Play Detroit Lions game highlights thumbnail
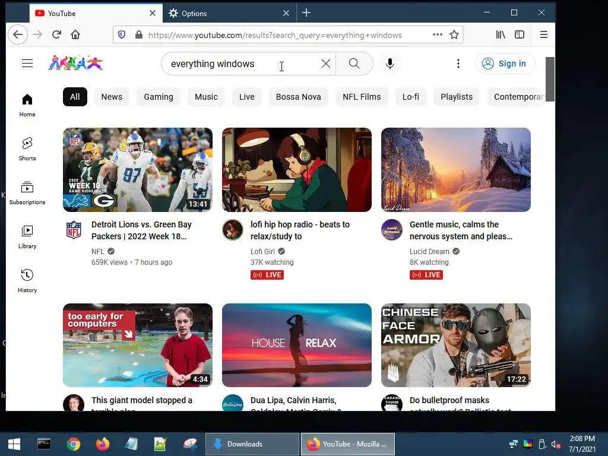This screenshot has height=456, width=608. click(x=138, y=170)
